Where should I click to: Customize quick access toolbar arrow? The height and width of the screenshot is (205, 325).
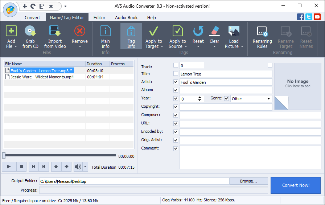[x=66, y=6]
